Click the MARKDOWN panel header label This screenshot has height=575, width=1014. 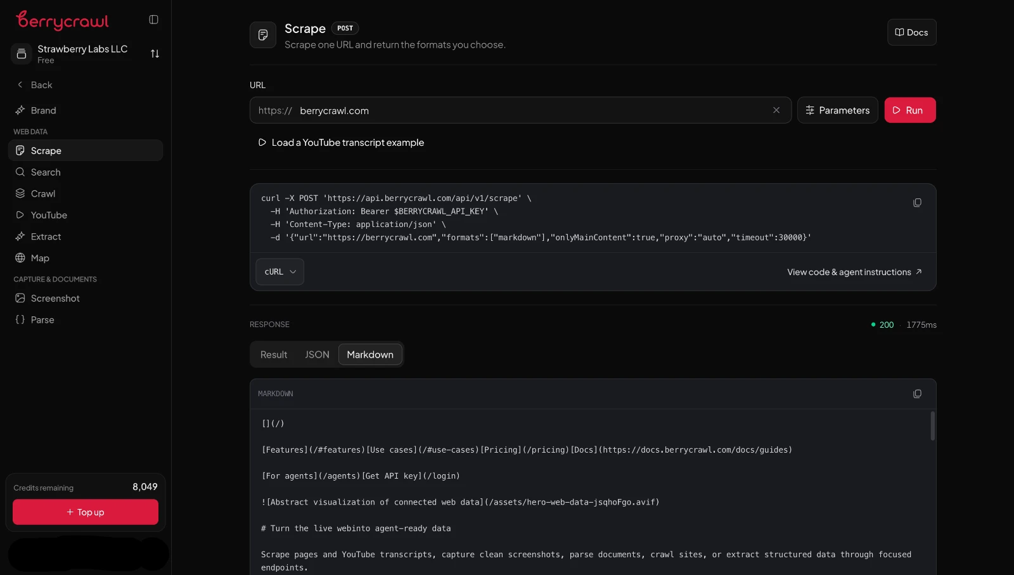click(276, 394)
